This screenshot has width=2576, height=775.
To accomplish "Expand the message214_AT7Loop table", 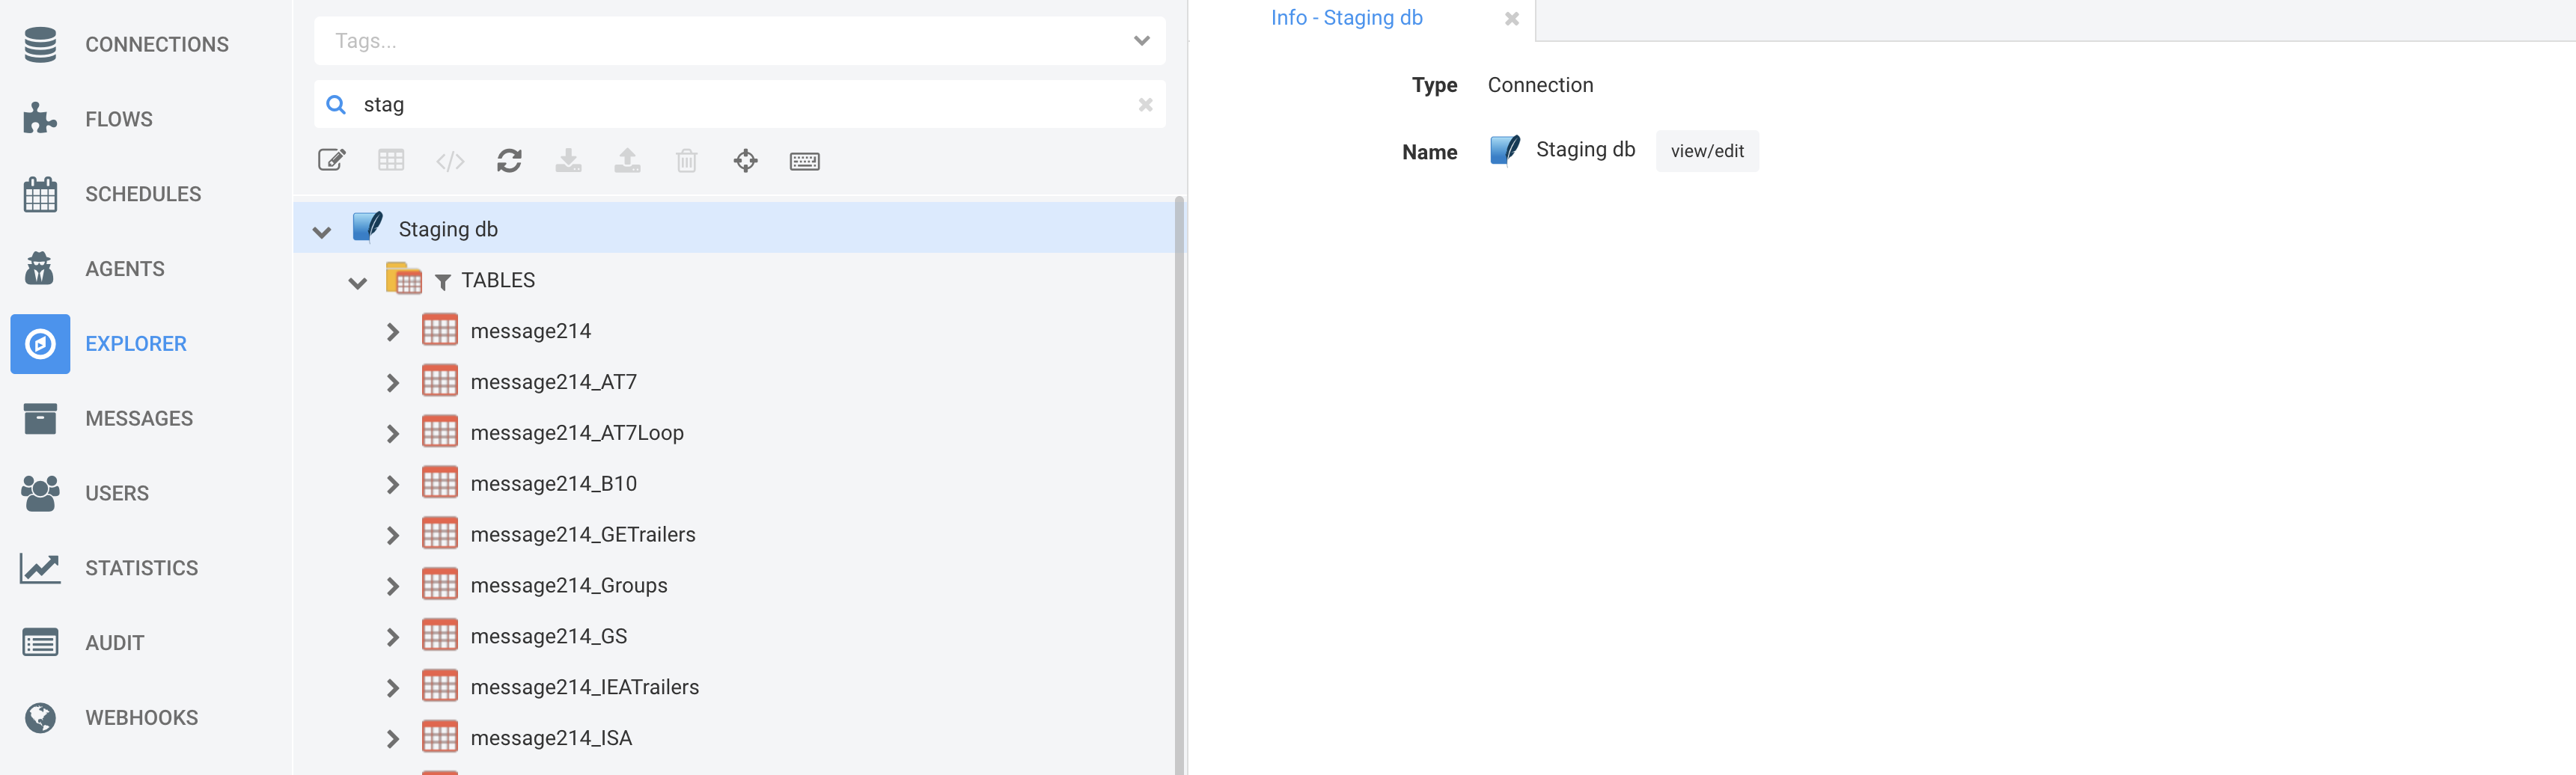I will (x=393, y=434).
